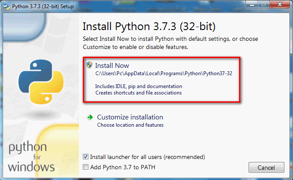Click the setup installer icon in the title bar
Image resolution: width=293 pixels, height=180 pixels.
pos(6,6)
